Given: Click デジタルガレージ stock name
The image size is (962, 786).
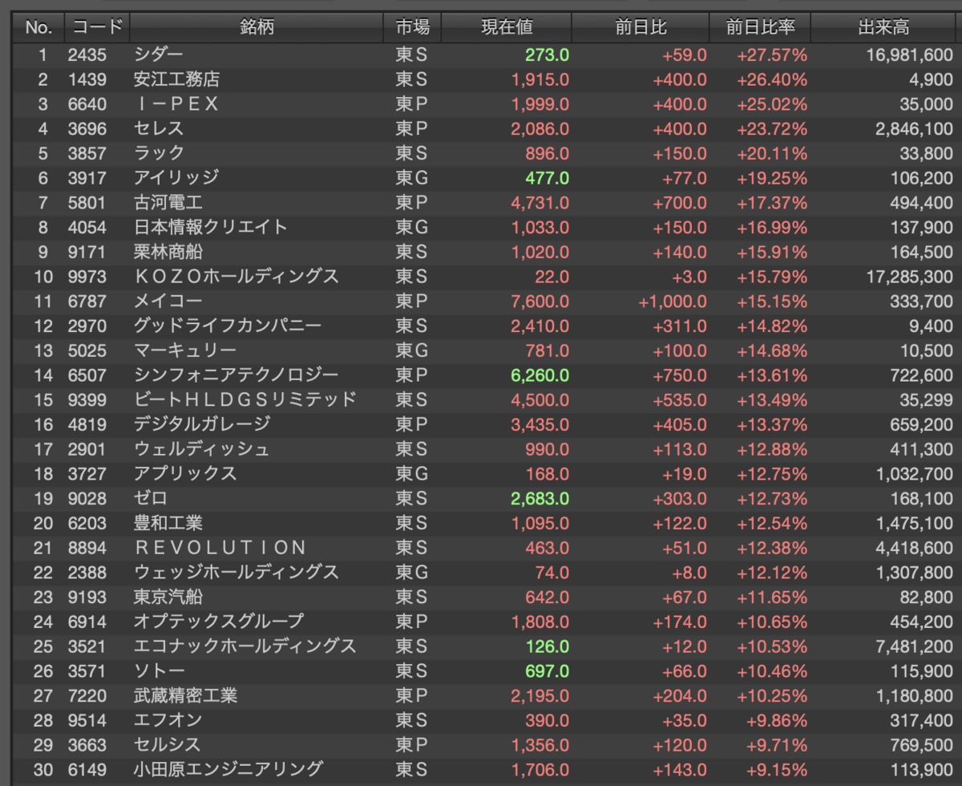Looking at the screenshot, I should (202, 424).
